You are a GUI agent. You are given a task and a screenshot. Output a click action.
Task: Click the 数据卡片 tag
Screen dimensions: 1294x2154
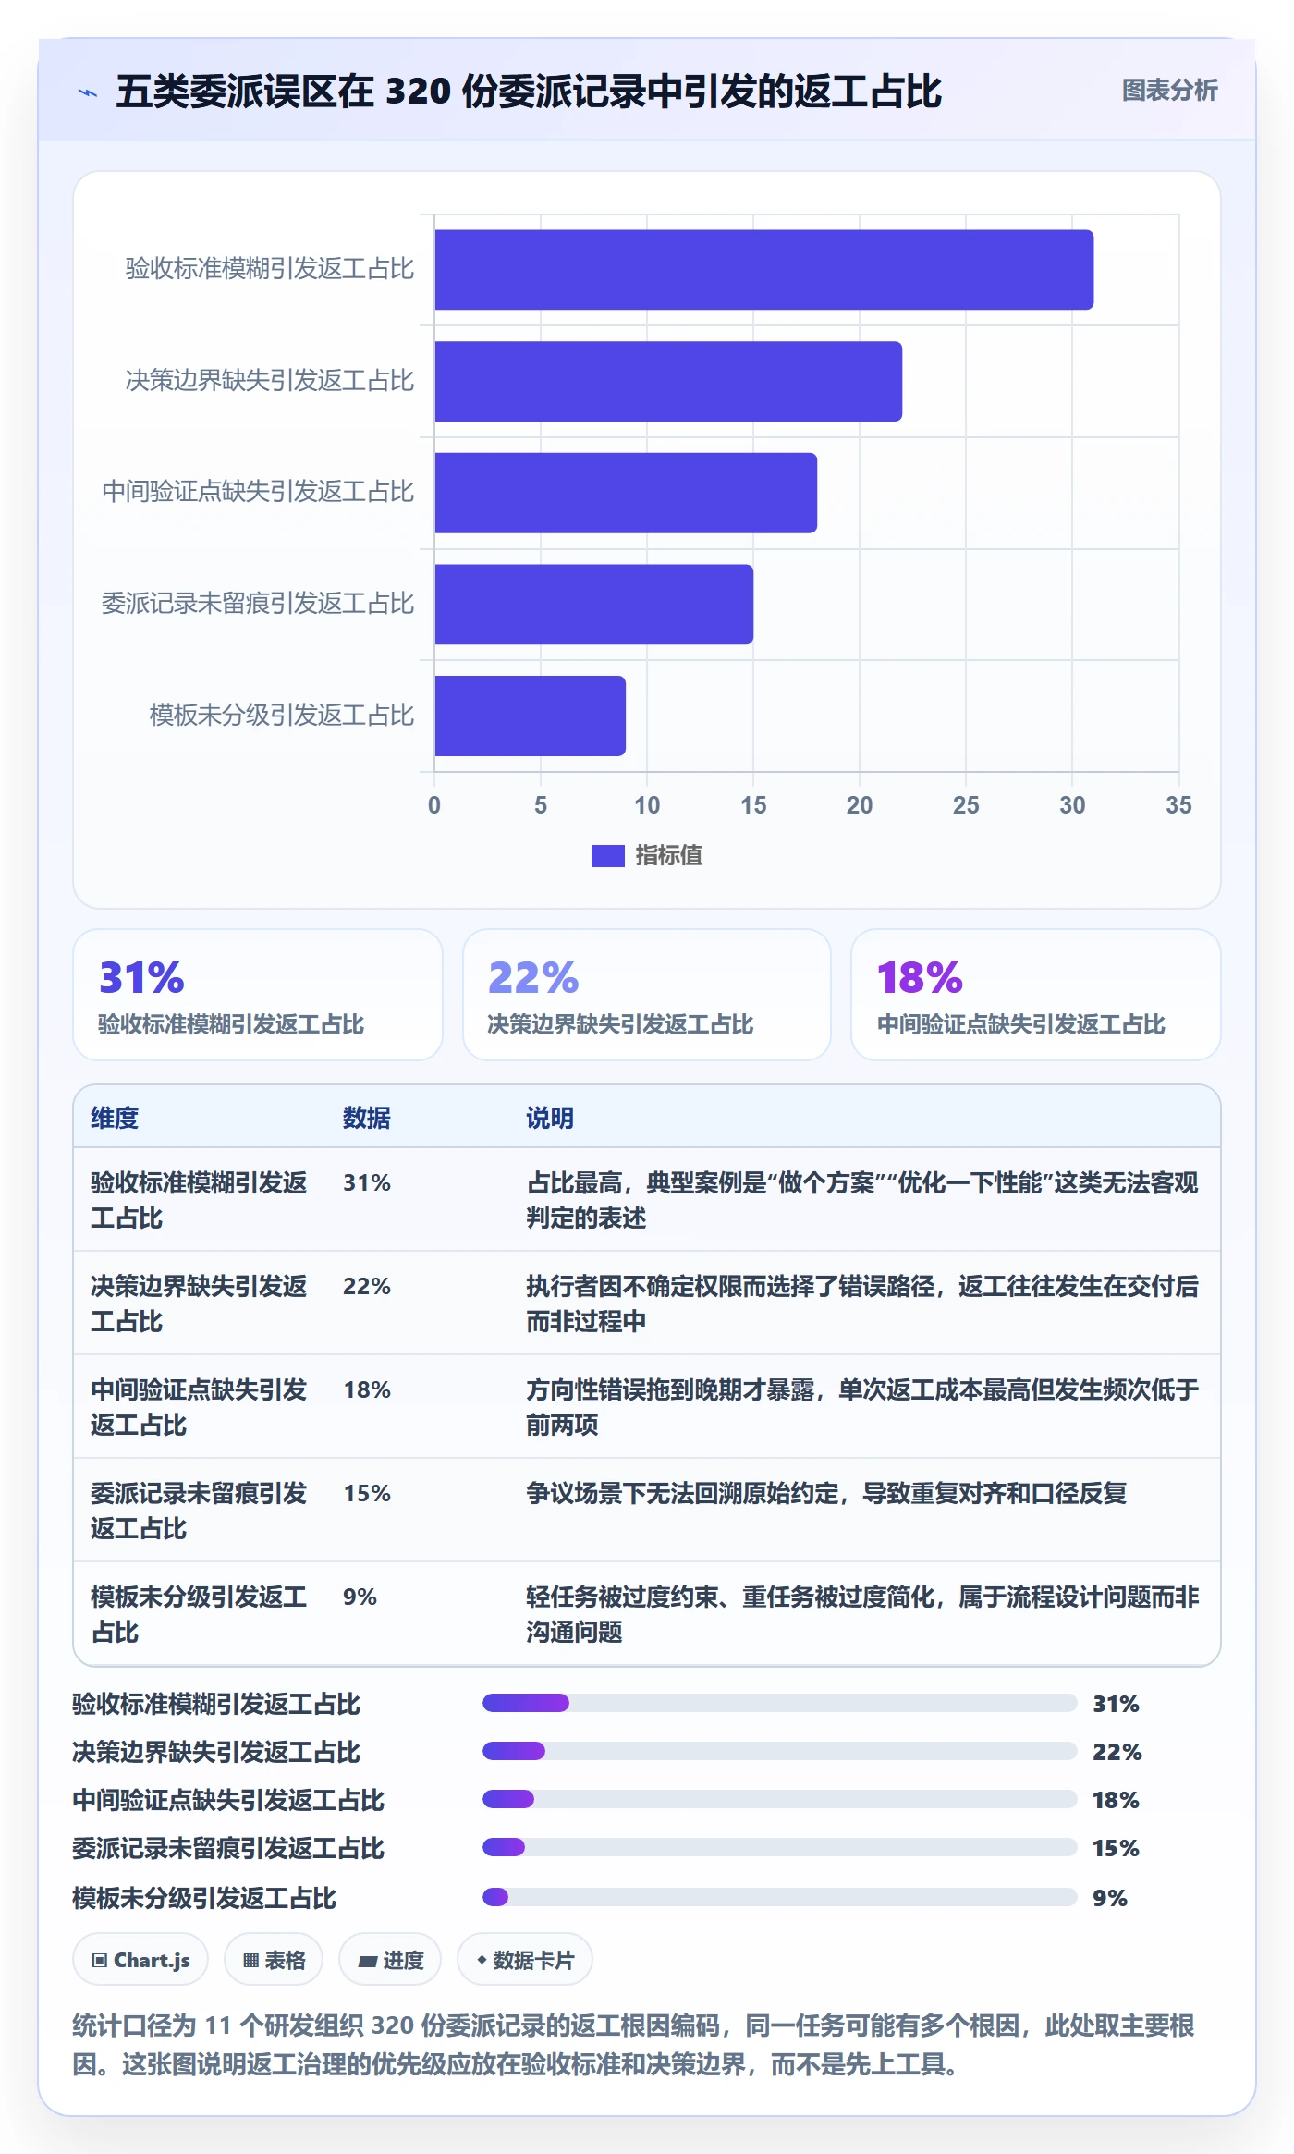coord(525,1959)
